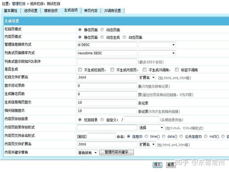The height and width of the screenshot is (172, 229).
Task: Open the 替换所有 dropdown
Action: point(87,153)
